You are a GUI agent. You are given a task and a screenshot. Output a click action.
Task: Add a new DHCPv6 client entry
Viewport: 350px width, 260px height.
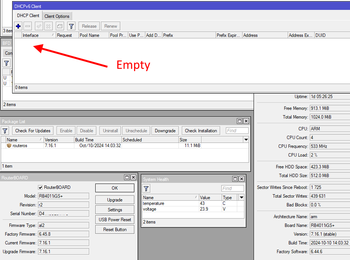coord(18,26)
